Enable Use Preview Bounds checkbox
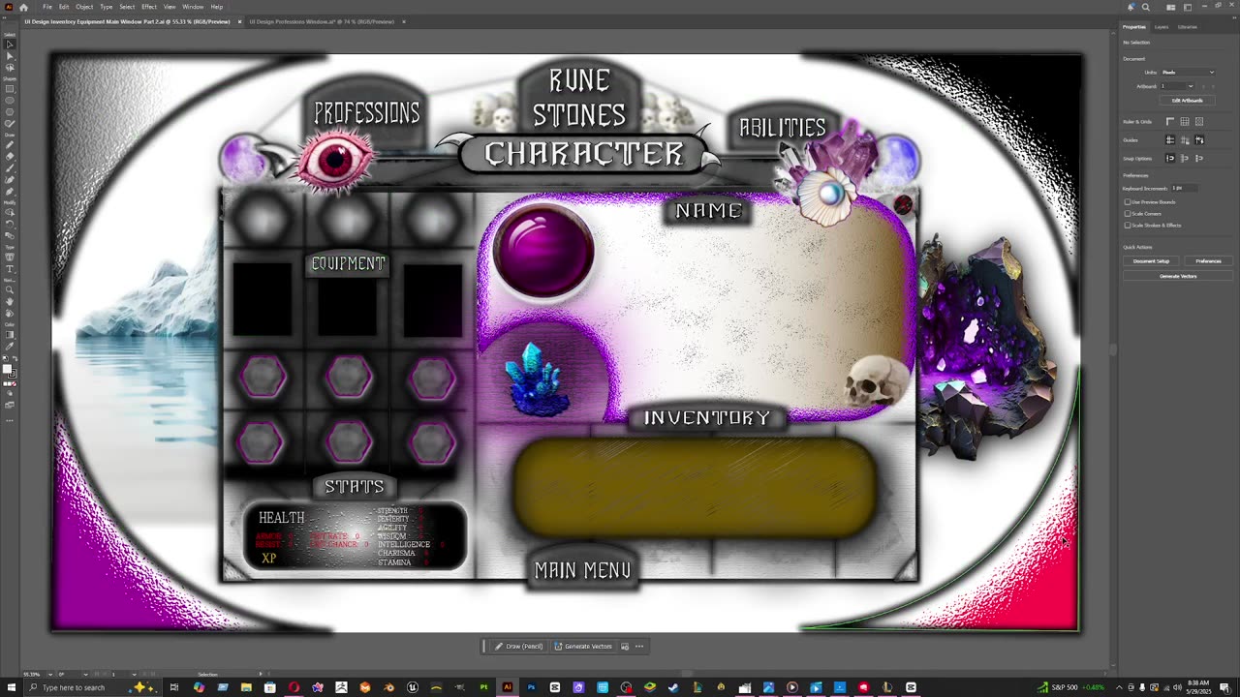Image resolution: width=1240 pixels, height=697 pixels. tap(1127, 202)
